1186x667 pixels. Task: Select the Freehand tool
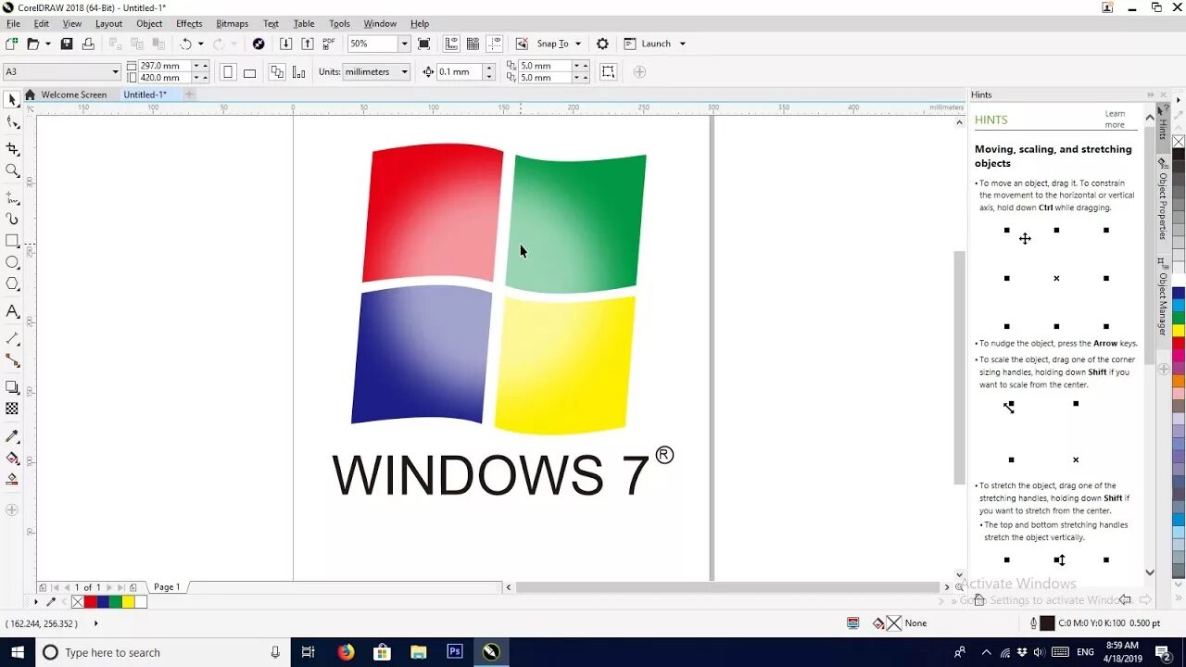click(x=12, y=197)
